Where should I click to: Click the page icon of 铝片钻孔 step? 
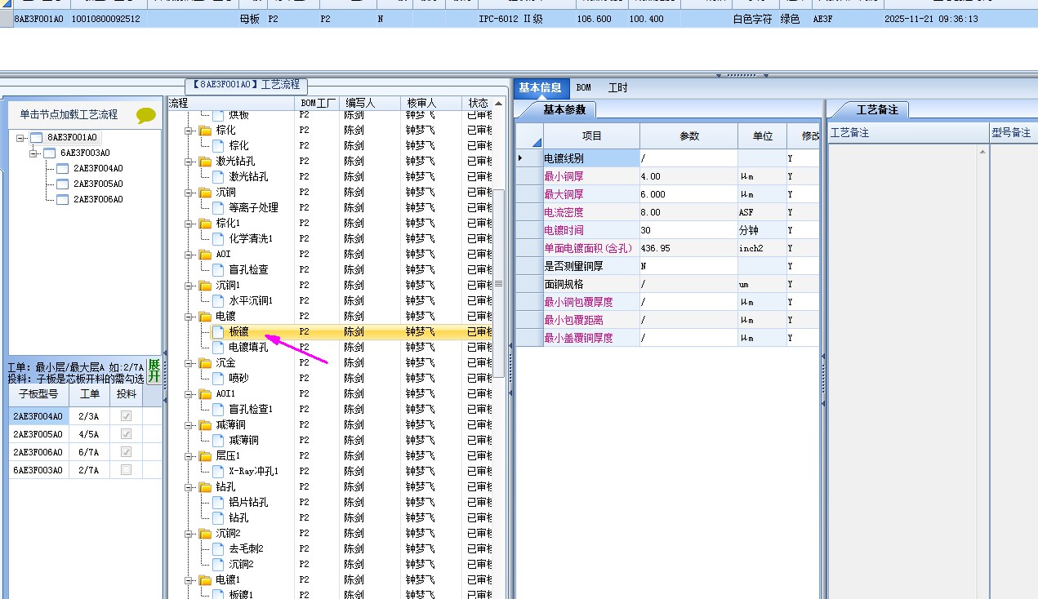click(x=218, y=503)
